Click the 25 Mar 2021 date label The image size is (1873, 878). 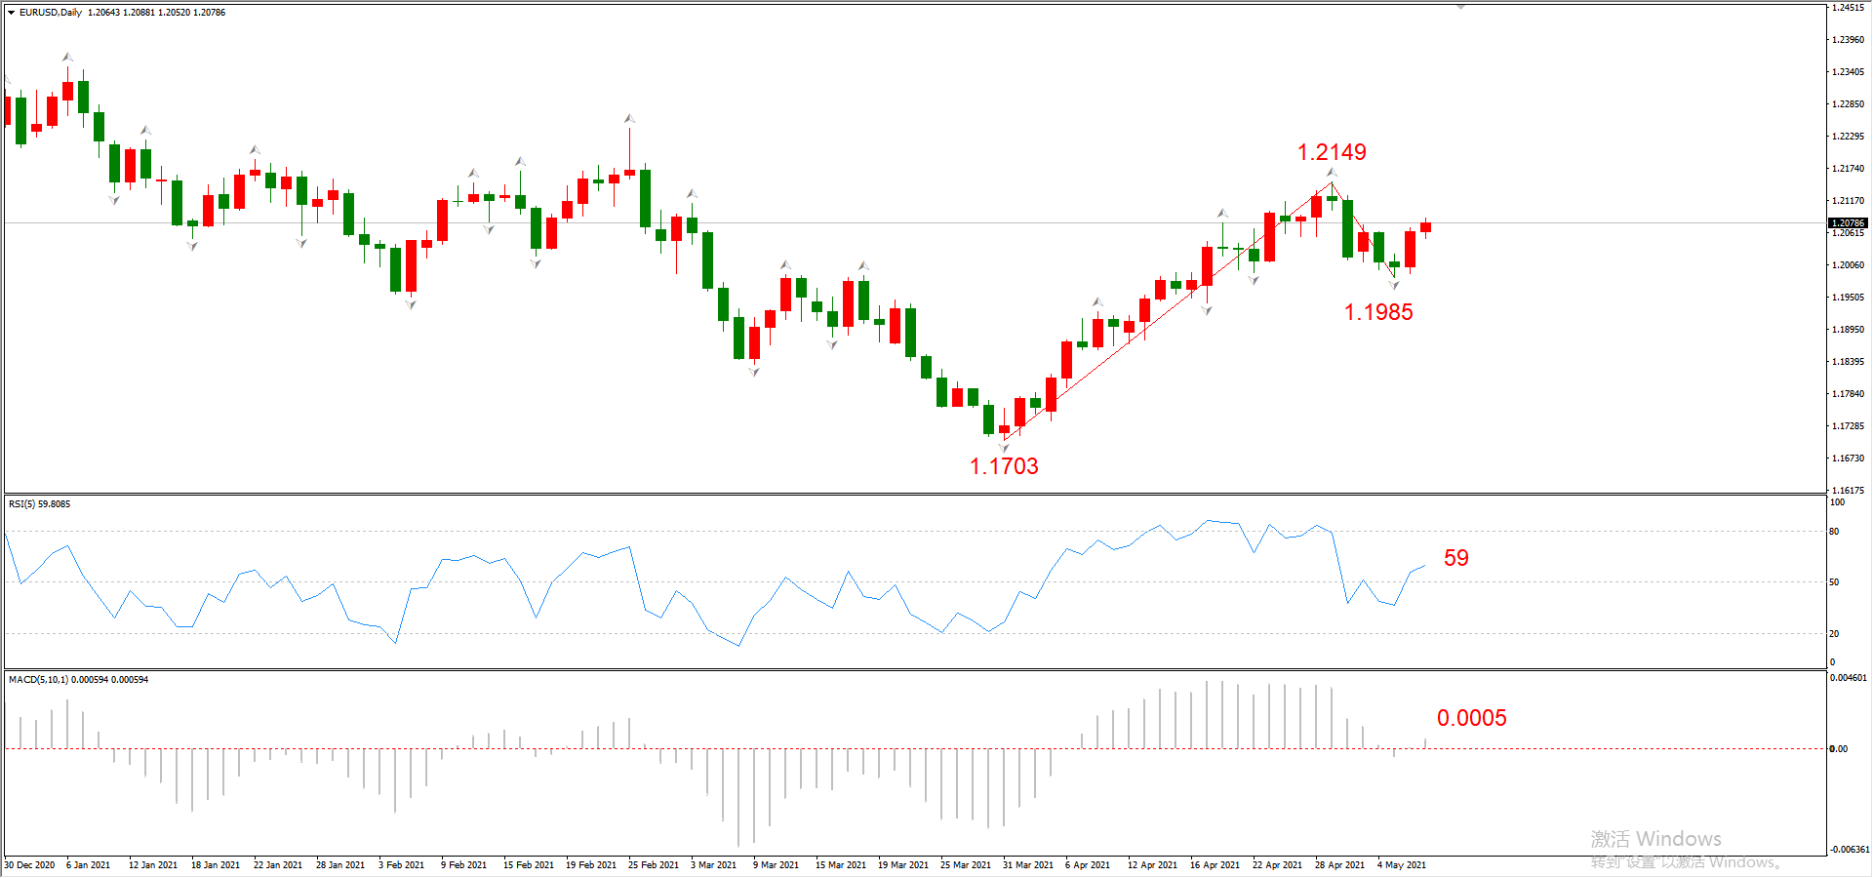coord(966,865)
